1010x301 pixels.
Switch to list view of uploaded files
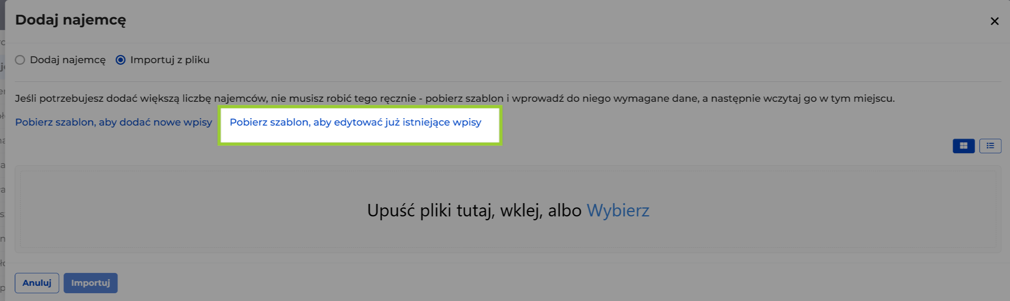990,146
